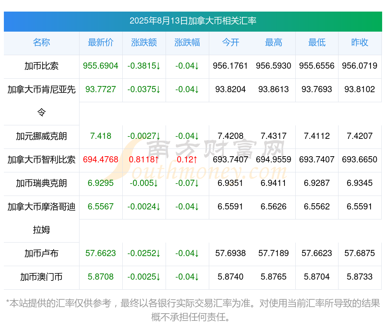Click the 最新价 column header
The width and height of the screenshot is (386, 329).
coord(101,42)
